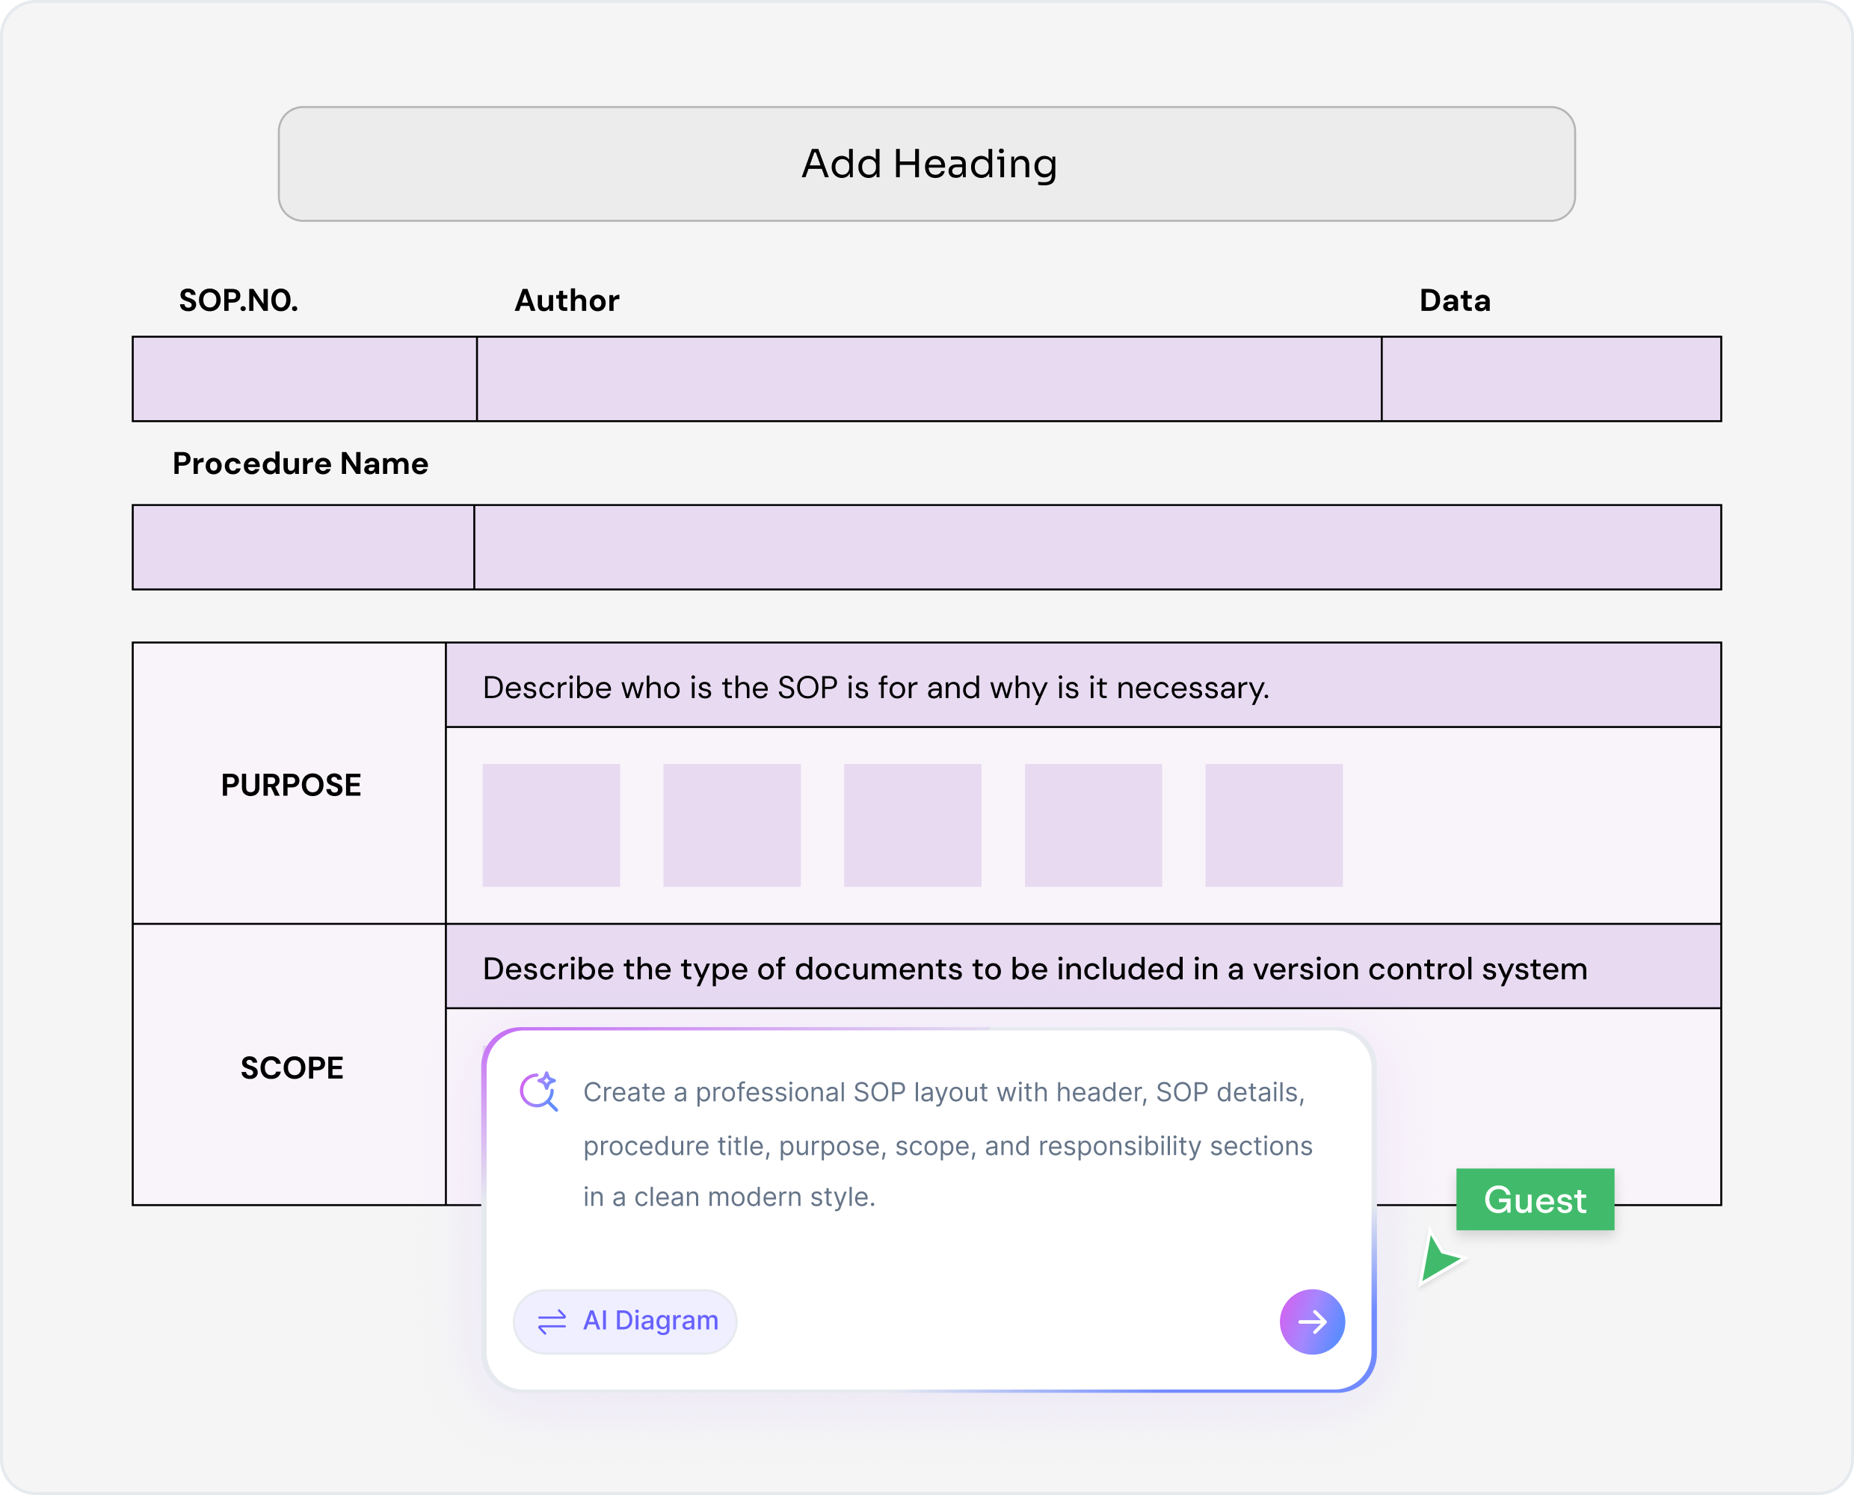Click the Procedure Name label
Screen dimensions: 1854x1495
301,463
